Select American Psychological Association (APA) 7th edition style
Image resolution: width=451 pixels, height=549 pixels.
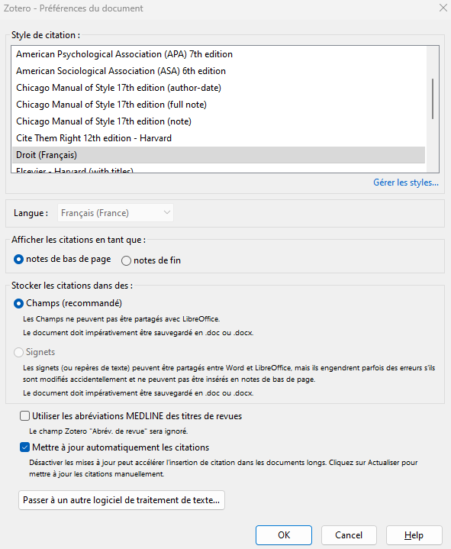point(219,54)
